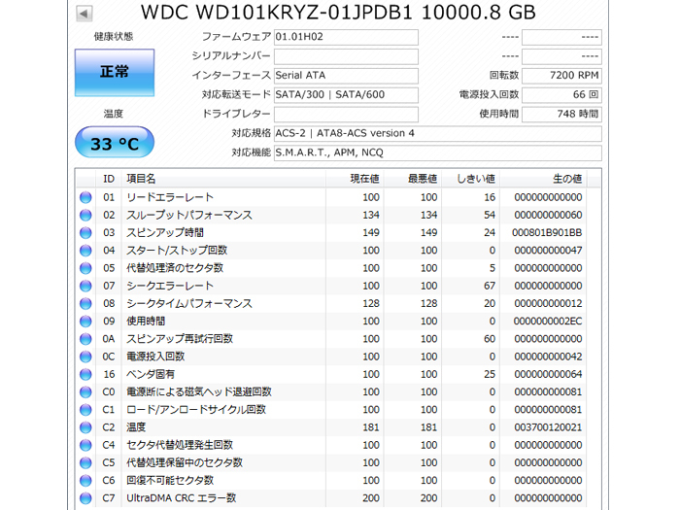Click the 7200 RPM rotation field
680x510 pixels.
(x=561, y=76)
